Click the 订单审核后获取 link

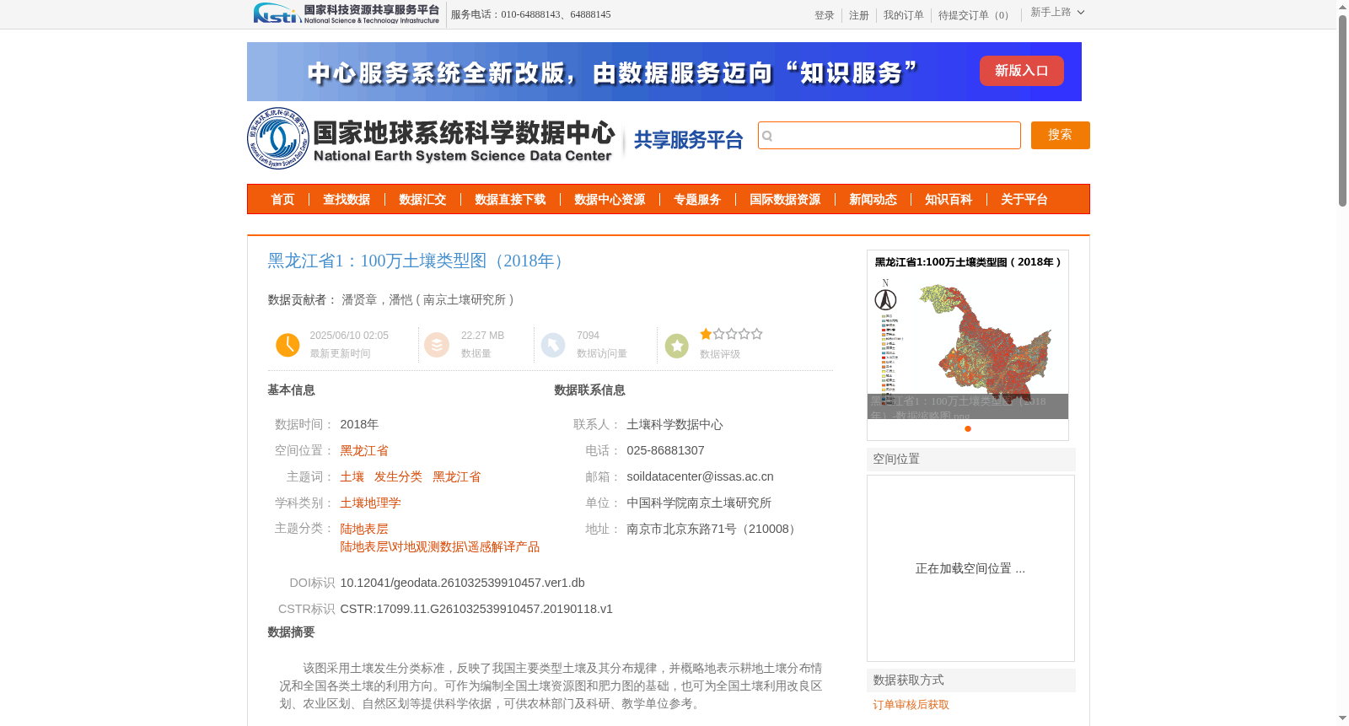tap(911, 705)
